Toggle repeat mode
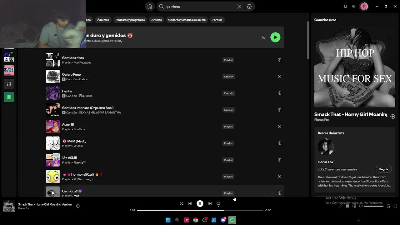This screenshot has height=225, width=400. tap(218, 203)
